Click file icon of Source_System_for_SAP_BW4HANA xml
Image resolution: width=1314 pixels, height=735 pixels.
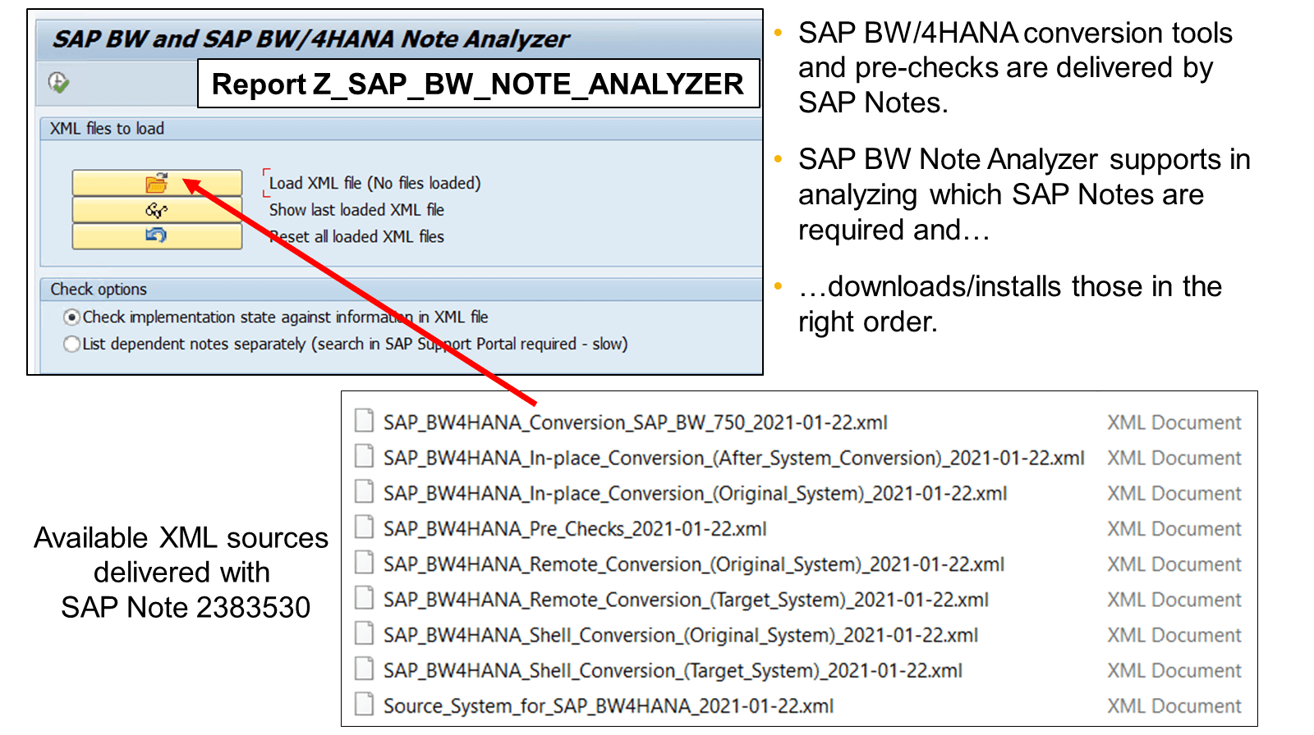pyautogui.click(x=364, y=705)
